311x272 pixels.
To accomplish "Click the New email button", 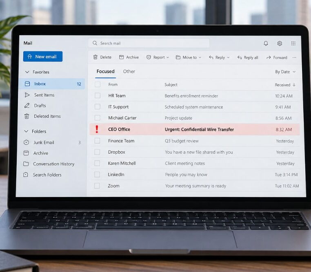I will coord(43,56).
